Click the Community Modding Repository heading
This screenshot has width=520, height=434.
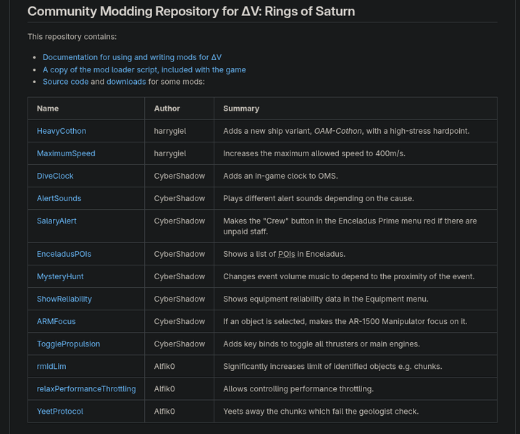point(191,12)
